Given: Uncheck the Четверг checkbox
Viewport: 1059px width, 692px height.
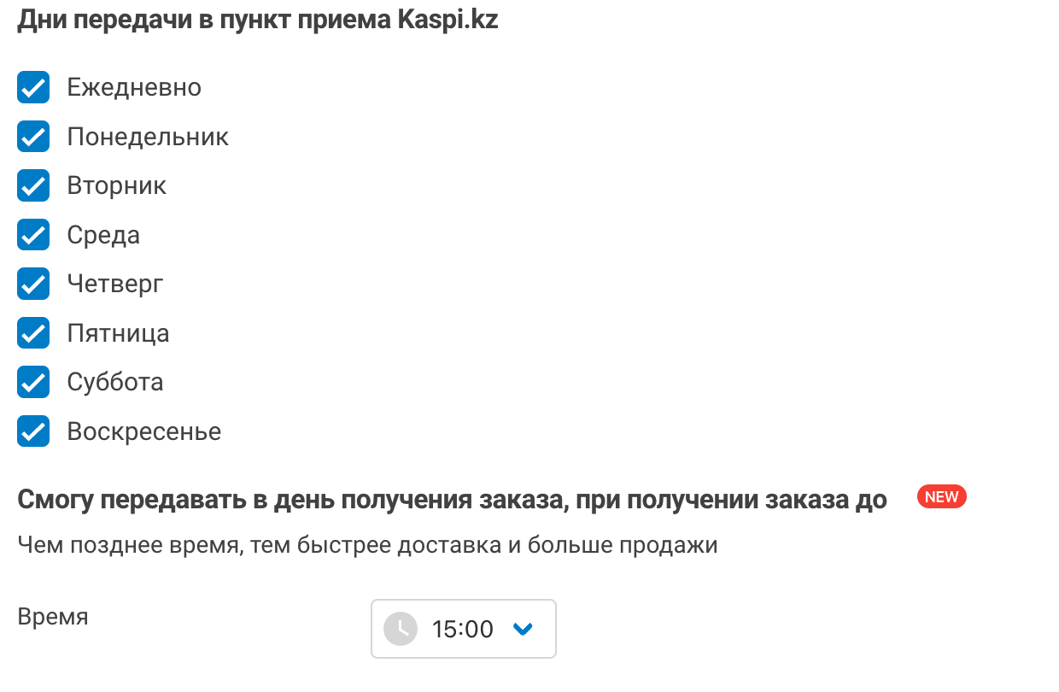Looking at the screenshot, I should [x=33, y=284].
